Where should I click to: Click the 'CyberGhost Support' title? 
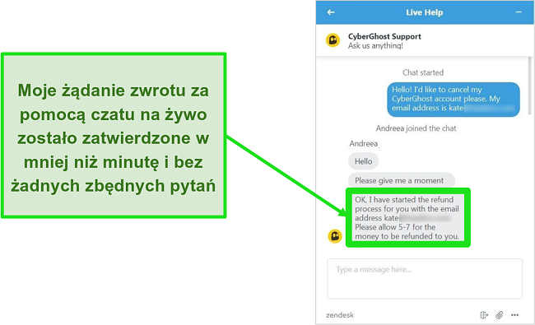click(x=384, y=36)
